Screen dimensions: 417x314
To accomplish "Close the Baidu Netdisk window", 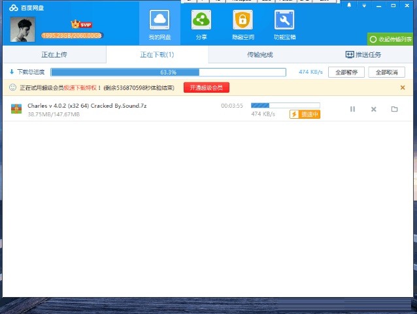I will (407, 5).
